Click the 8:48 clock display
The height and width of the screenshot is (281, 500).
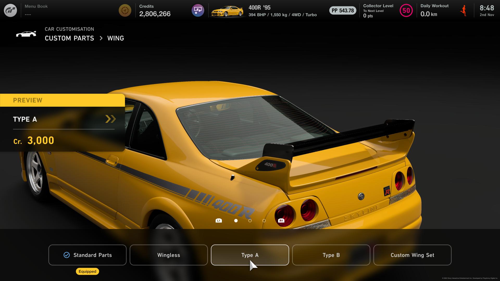[x=487, y=8]
